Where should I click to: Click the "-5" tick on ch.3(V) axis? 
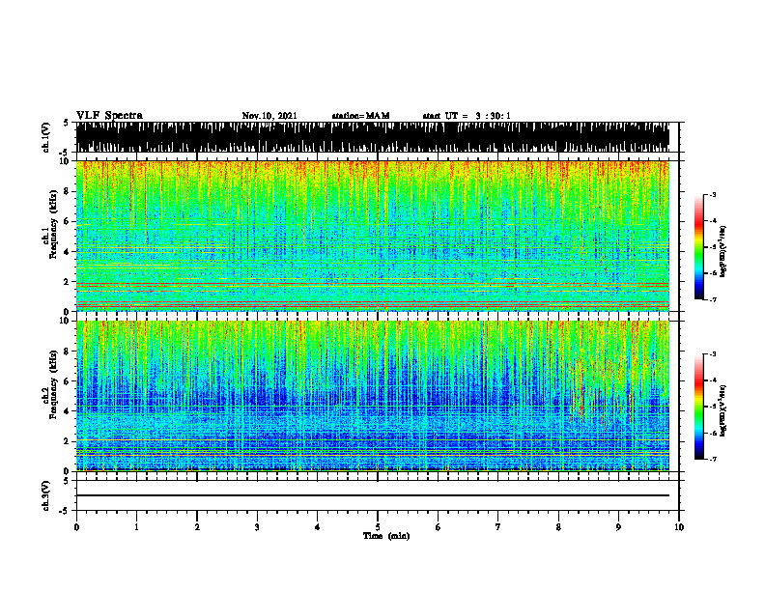65,511
